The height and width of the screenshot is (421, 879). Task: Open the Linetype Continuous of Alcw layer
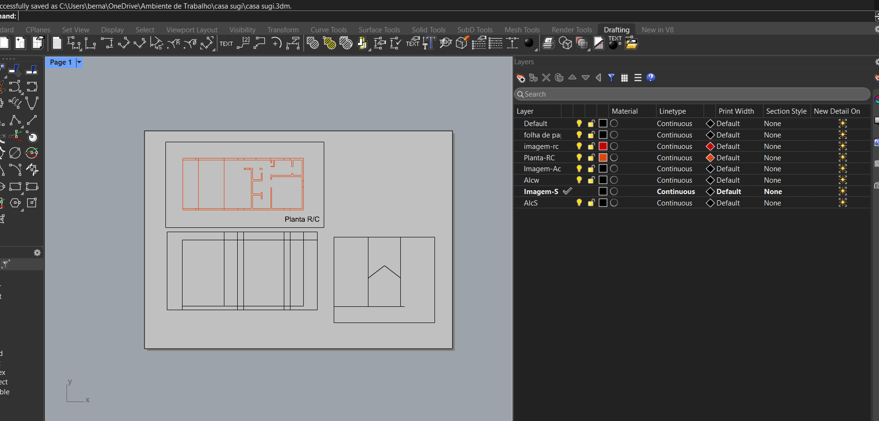[674, 180]
